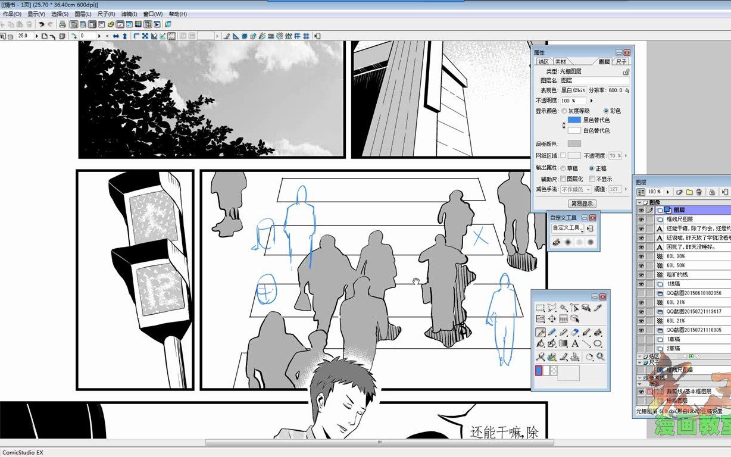The width and height of the screenshot is (731, 457).
Task: Select the Gradient tool
Action: [x=563, y=343]
